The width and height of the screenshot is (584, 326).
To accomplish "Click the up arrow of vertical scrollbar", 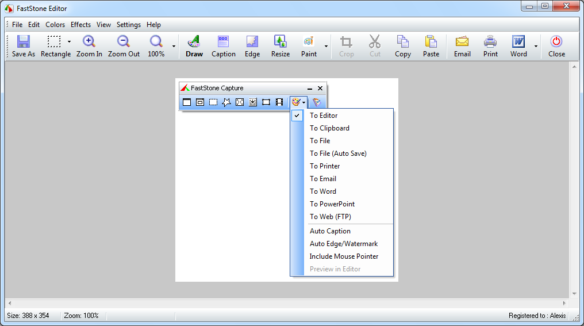I will point(574,67).
